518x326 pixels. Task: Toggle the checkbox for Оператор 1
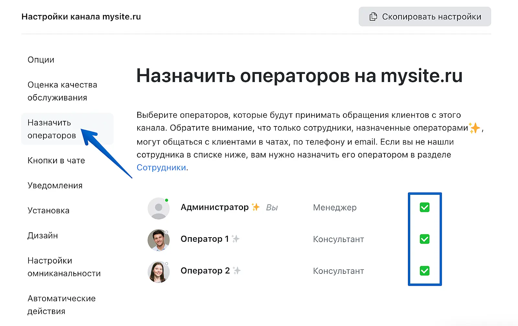pyautogui.click(x=424, y=239)
